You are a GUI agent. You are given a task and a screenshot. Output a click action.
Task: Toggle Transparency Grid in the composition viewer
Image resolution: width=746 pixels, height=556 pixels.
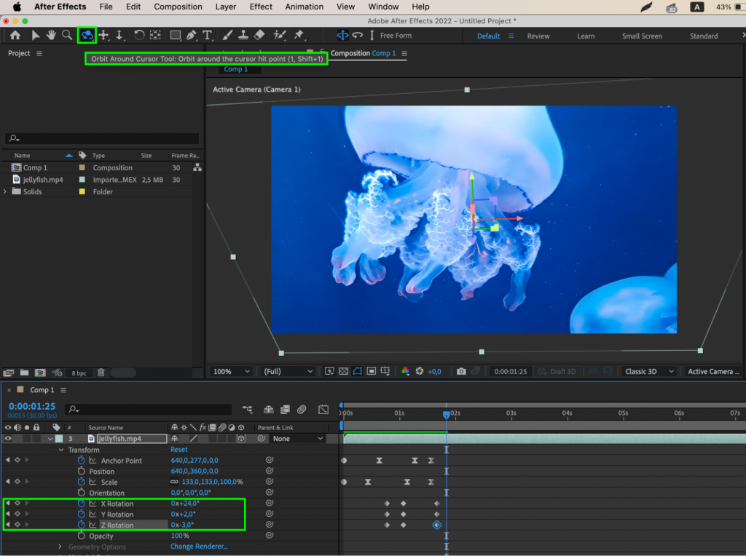[344, 371]
